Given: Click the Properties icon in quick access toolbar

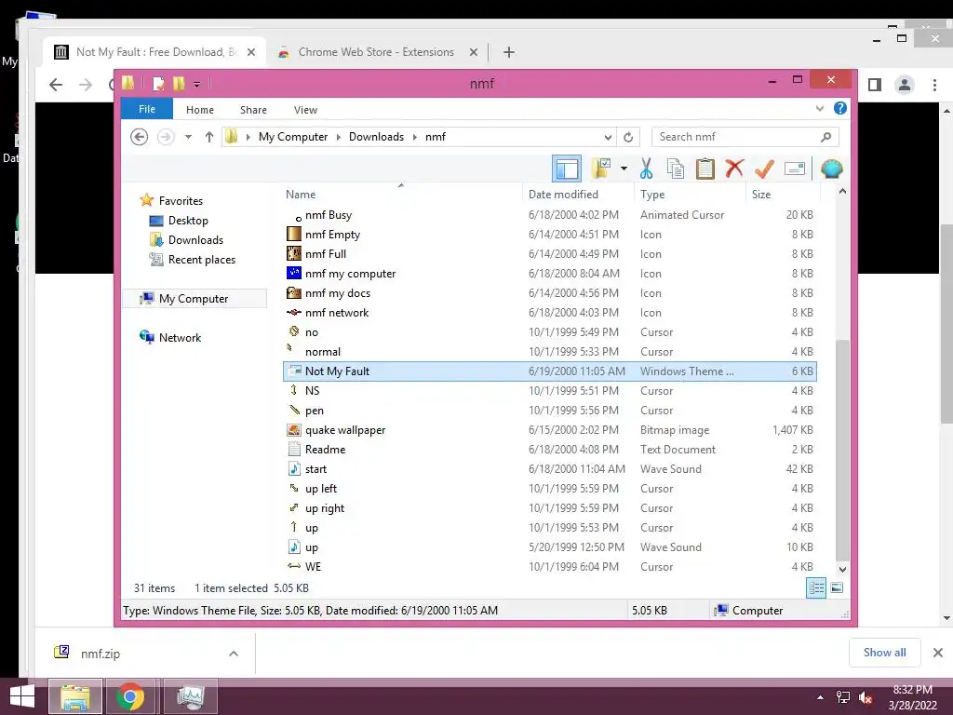Looking at the screenshot, I should 158,83.
